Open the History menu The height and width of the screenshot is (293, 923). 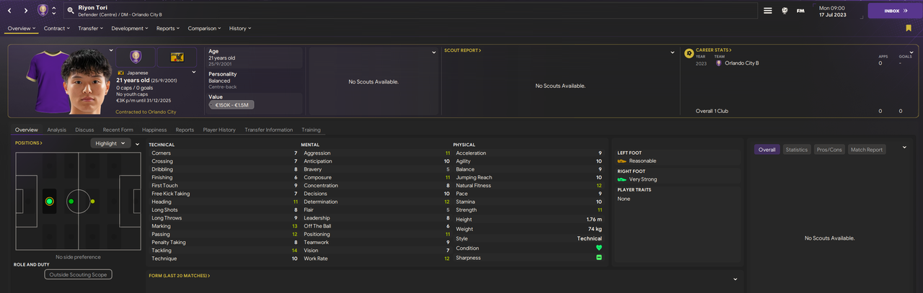coord(240,28)
